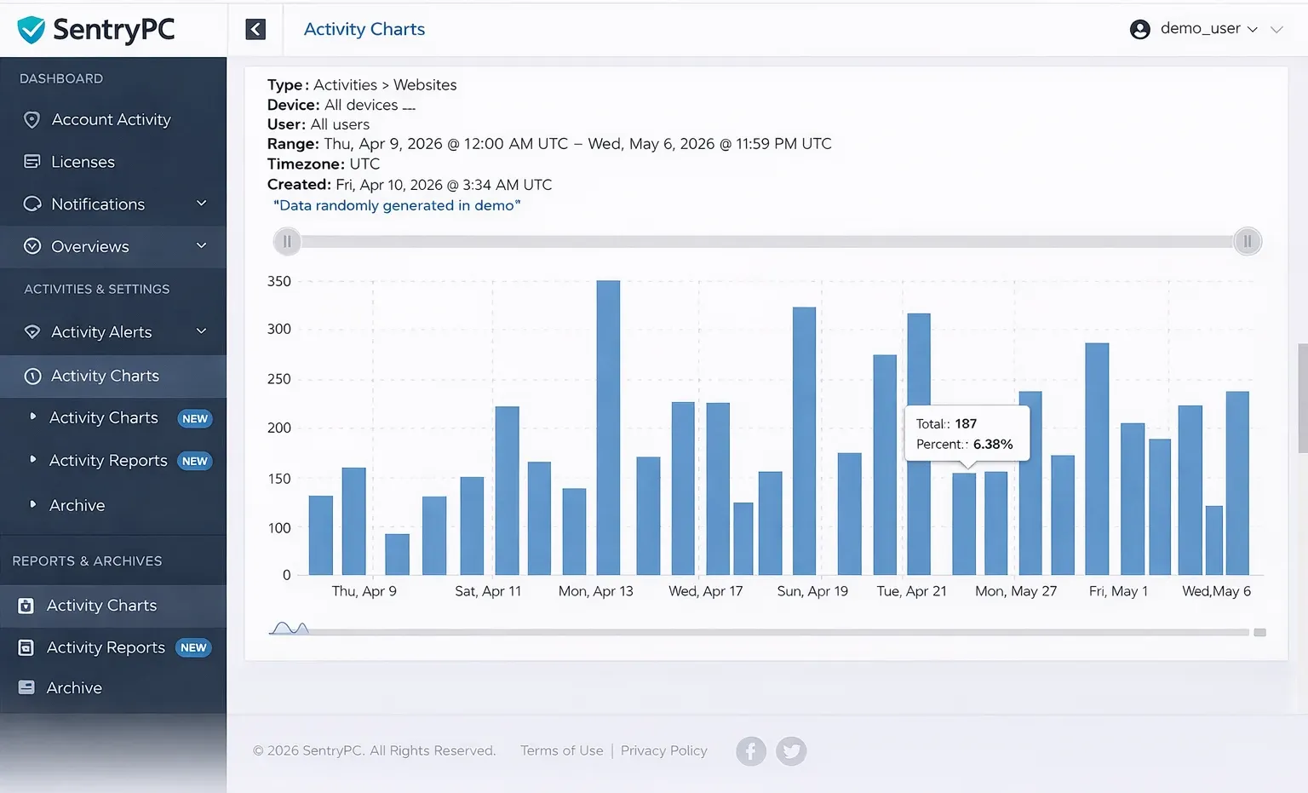Switch to Activity Reports under Activities & Settings

(106, 460)
